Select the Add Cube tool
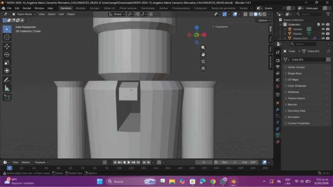This screenshot has height=187, width=333. pos(7,97)
